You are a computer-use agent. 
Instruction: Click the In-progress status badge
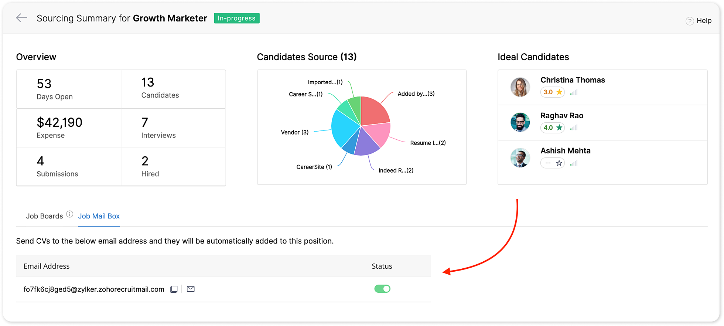click(x=236, y=18)
